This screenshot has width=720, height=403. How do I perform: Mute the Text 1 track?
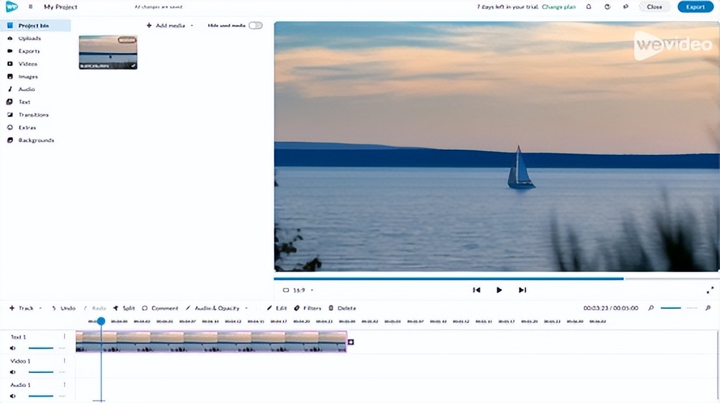tap(13, 349)
